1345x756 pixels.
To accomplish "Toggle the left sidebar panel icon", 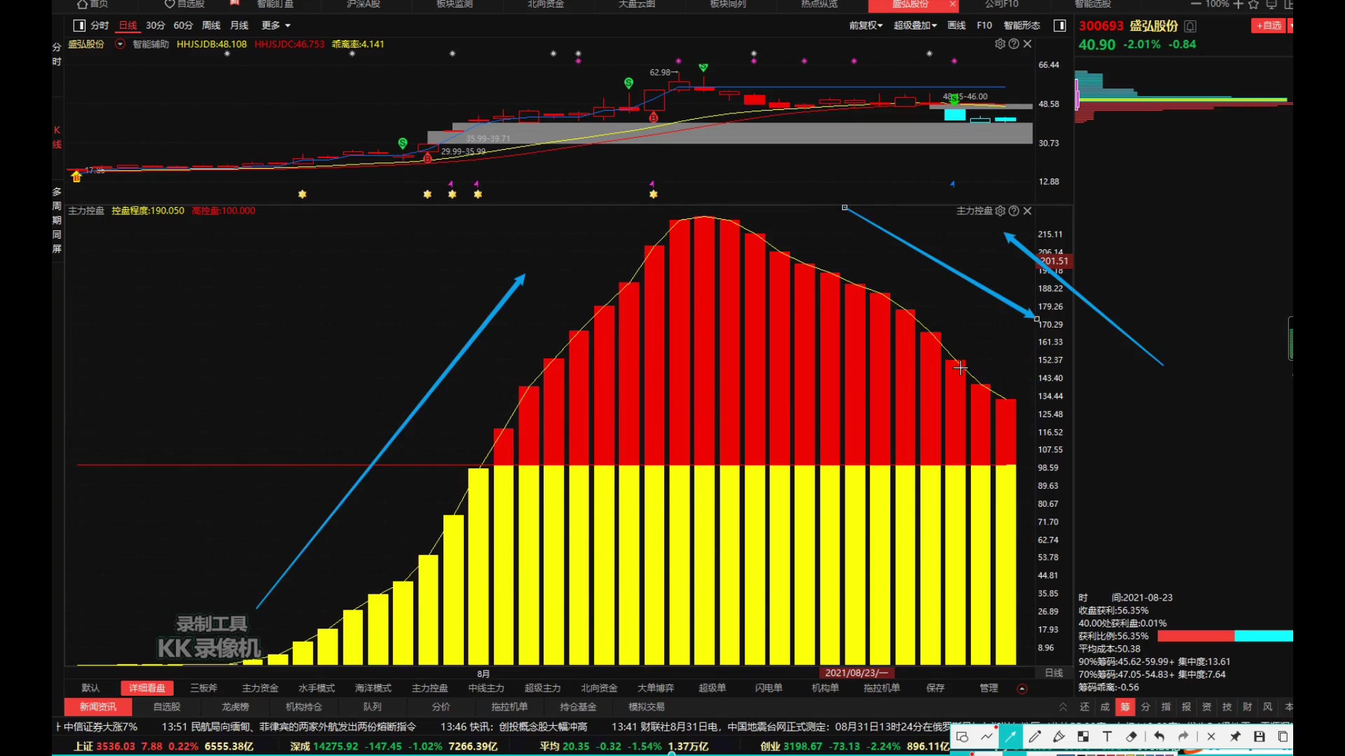I will pos(79,25).
